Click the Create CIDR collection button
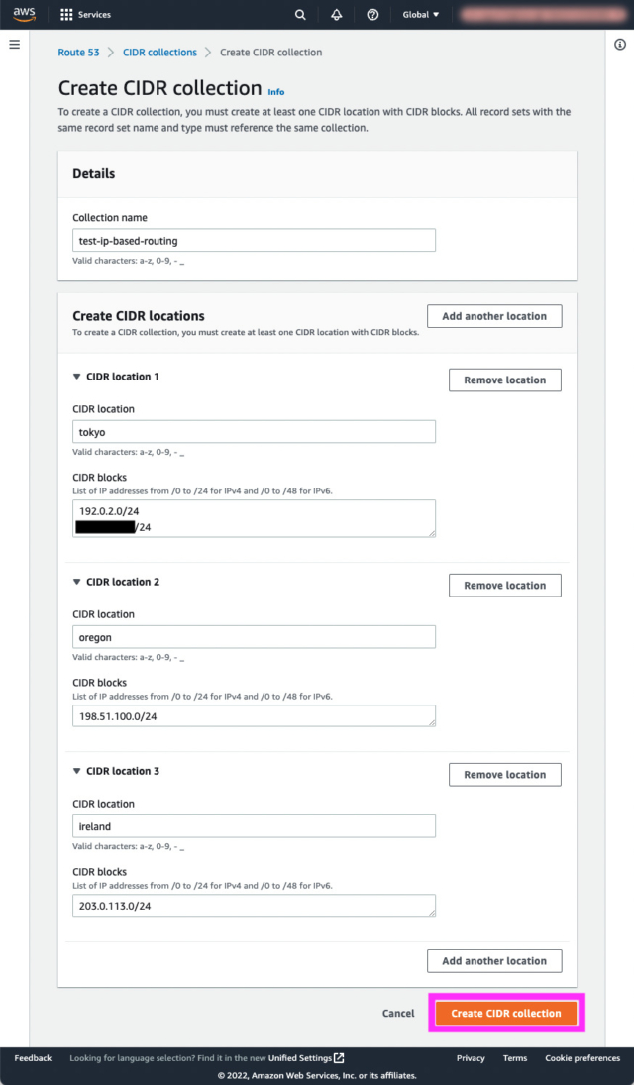The height and width of the screenshot is (1085, 634). pyautogui.click(x=505, y=1013)
